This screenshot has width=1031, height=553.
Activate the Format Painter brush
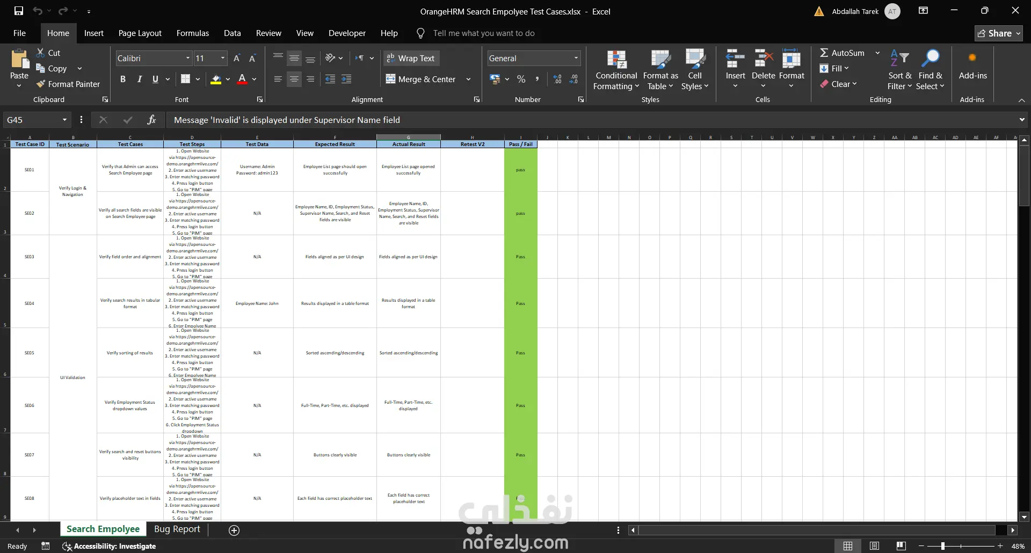click(x=68, y=84)
